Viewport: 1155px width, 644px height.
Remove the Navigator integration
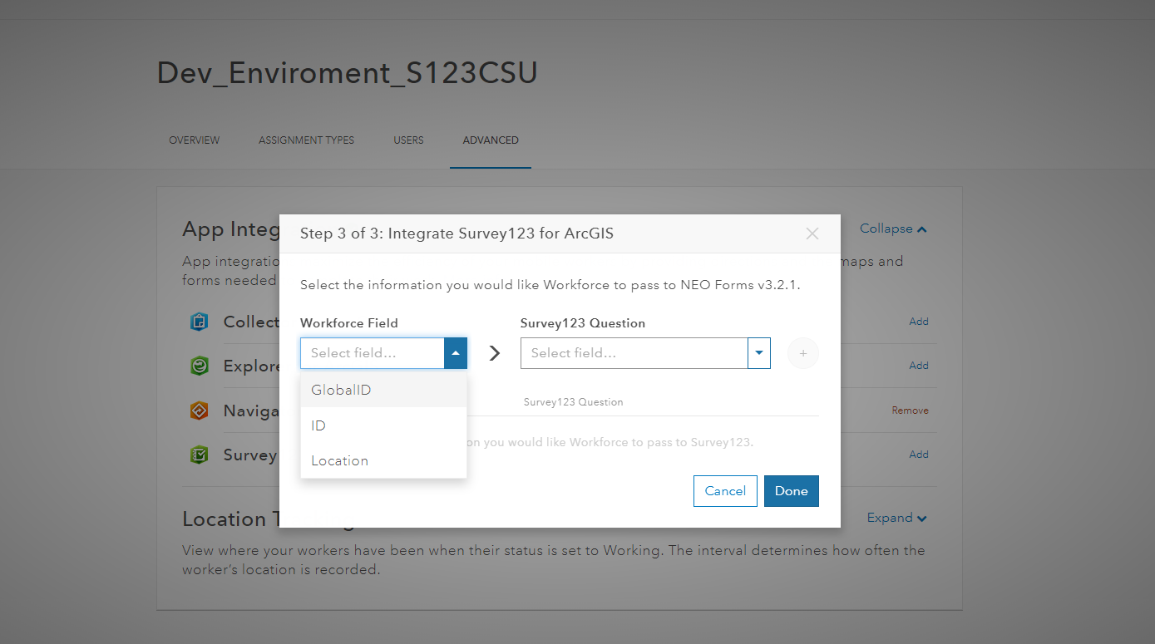[x=910, y=410]
